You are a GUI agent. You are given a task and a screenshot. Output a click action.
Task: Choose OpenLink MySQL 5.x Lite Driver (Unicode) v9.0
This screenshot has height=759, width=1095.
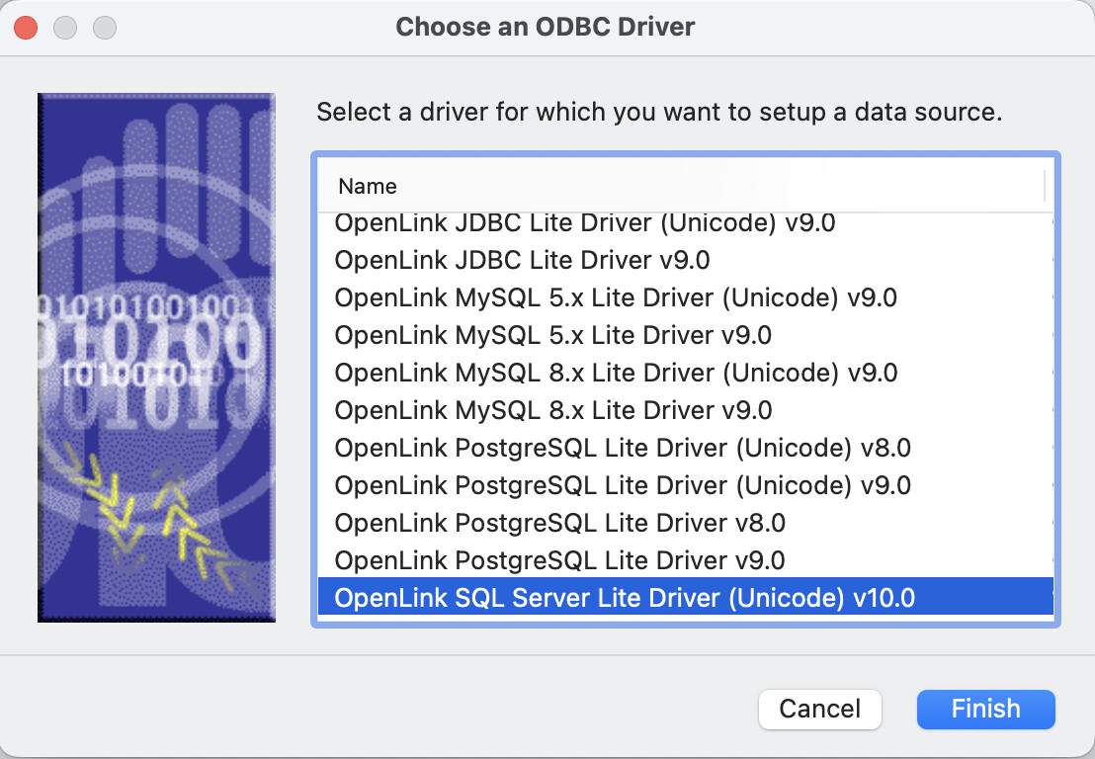point(616,298)
